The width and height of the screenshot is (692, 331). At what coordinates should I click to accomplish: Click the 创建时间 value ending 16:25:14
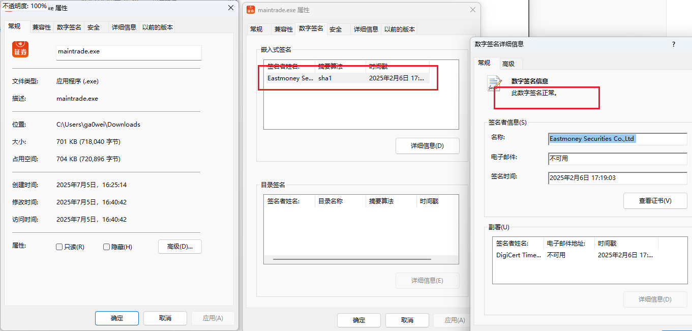pyautogui.click(x=92, y=185)
